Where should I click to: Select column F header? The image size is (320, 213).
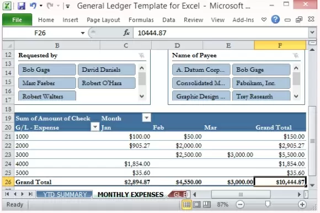pos(280,45)
